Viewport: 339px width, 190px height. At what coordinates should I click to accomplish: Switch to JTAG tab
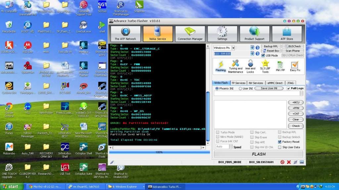[290, 83]
